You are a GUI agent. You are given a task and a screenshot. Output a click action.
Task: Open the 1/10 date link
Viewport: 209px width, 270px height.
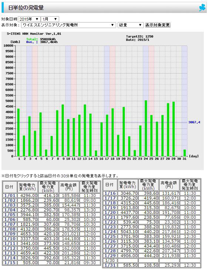click(x=10, y=239)
